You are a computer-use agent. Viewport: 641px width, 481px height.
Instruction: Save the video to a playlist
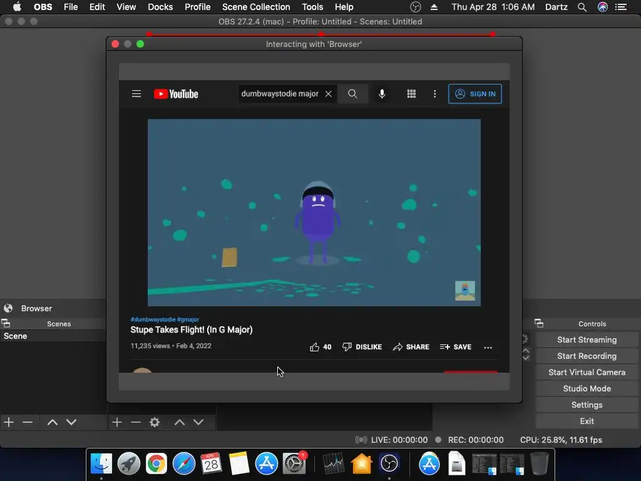click(456, 347)
